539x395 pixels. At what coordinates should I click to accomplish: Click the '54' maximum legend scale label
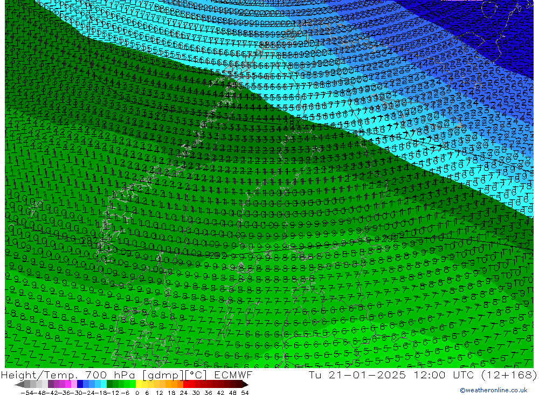pos(245,393)
